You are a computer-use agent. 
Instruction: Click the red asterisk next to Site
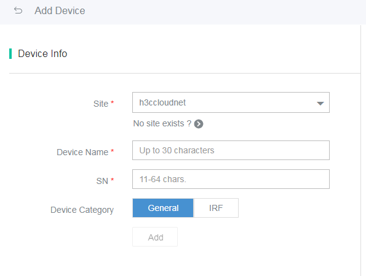pos(113,102)
